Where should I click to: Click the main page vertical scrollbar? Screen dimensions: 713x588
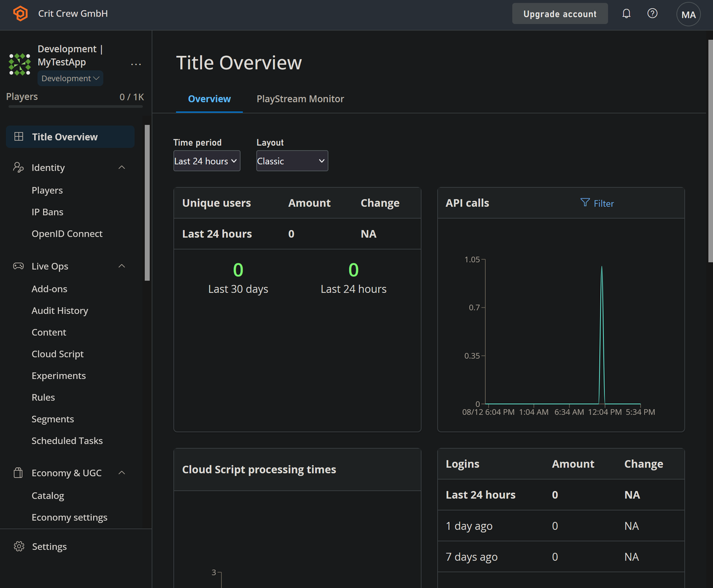[710, 151]
